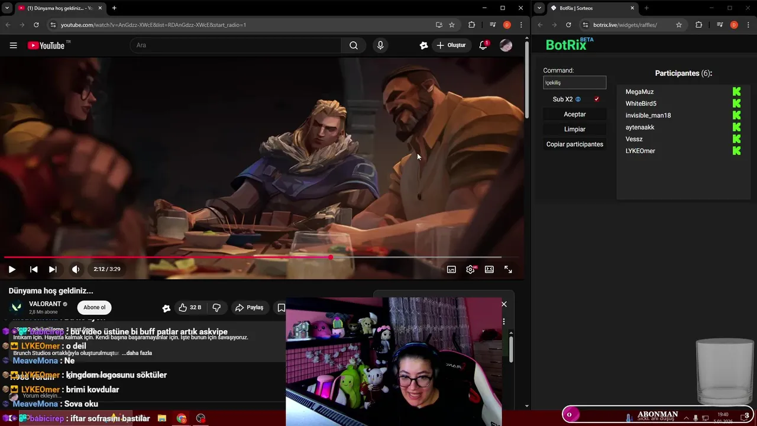Save the video with bookmark icon
The width and height of the screenshot is (757, 426).
tap(281, 308)
